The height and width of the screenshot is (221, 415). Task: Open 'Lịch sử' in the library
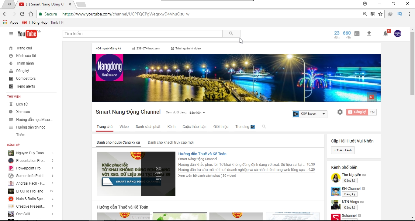pos(22,104)
